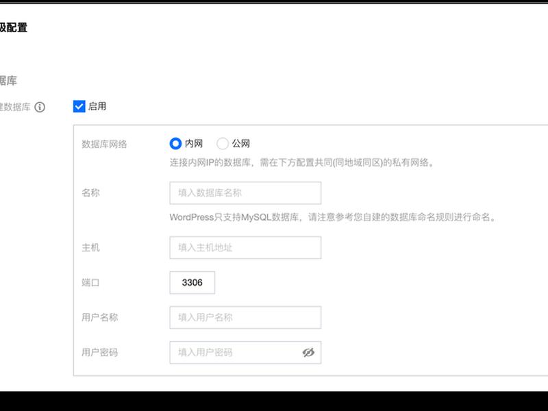This screenshot has height=411, width=548.
Task: Click the 数据库网络 label
Action: (x=104, y=144)
